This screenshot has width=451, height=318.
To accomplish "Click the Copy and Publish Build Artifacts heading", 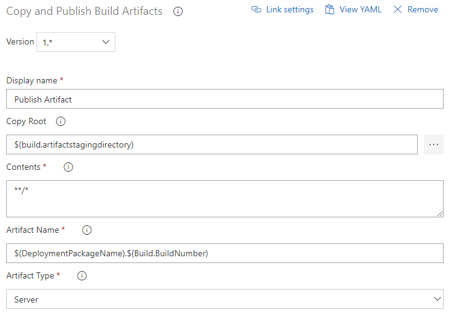I will (85, 11).
